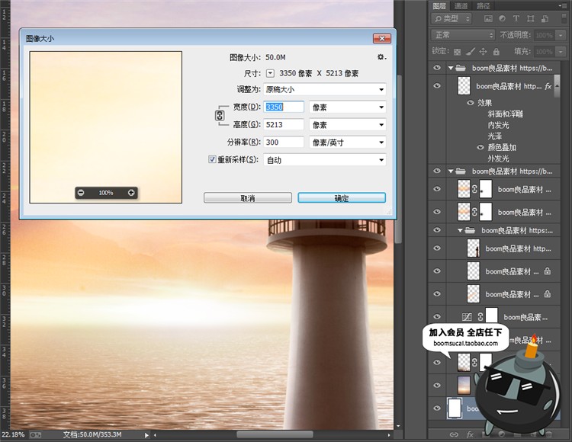Image resolution: width=572 pixels, height=442 pixels.
Task: Uncheck the 重新采样 resample checkbox
Action: point(213,160)
